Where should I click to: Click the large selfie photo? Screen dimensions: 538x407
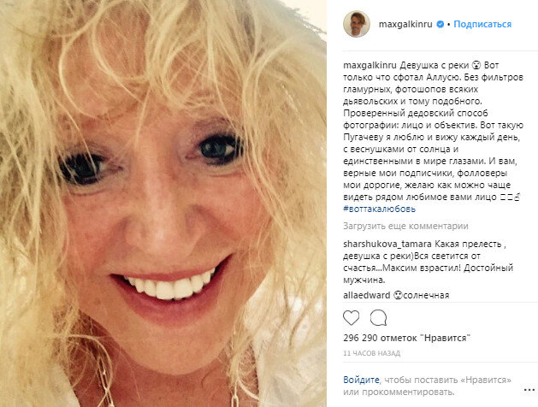(x=163, y=203)
